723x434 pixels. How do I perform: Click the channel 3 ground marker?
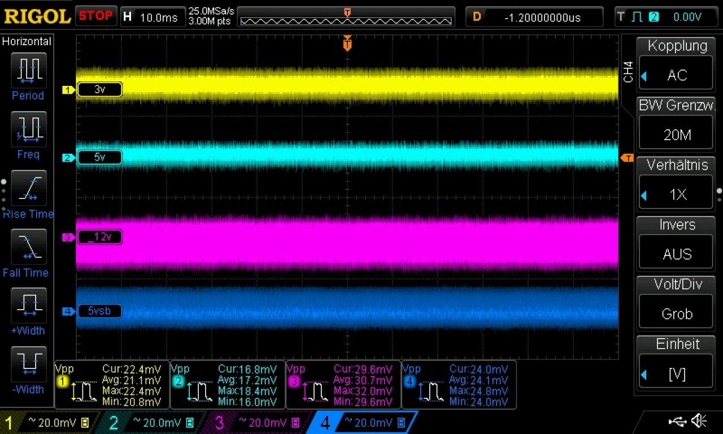coord(68,237)
